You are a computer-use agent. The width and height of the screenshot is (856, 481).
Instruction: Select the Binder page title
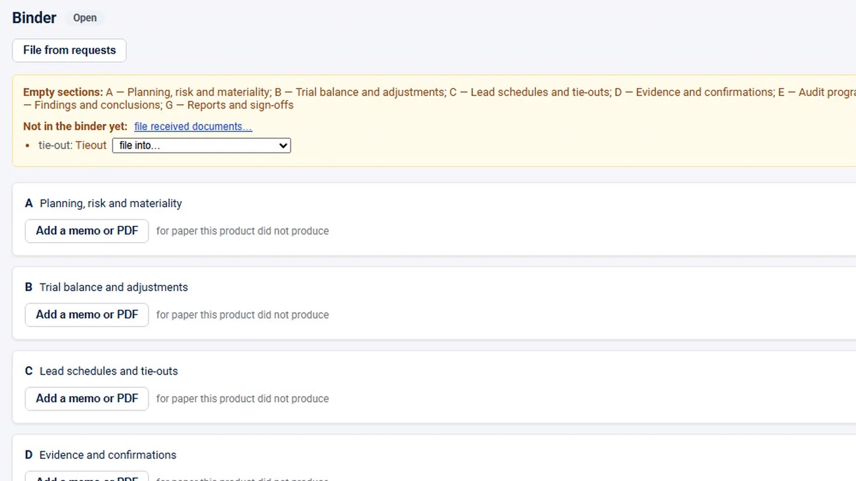(x=34, y=18)
